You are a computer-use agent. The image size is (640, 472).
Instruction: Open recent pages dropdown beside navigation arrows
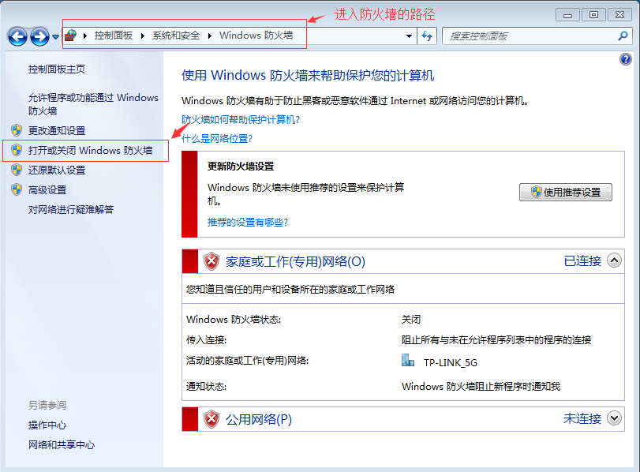click(x=55, y=37)
